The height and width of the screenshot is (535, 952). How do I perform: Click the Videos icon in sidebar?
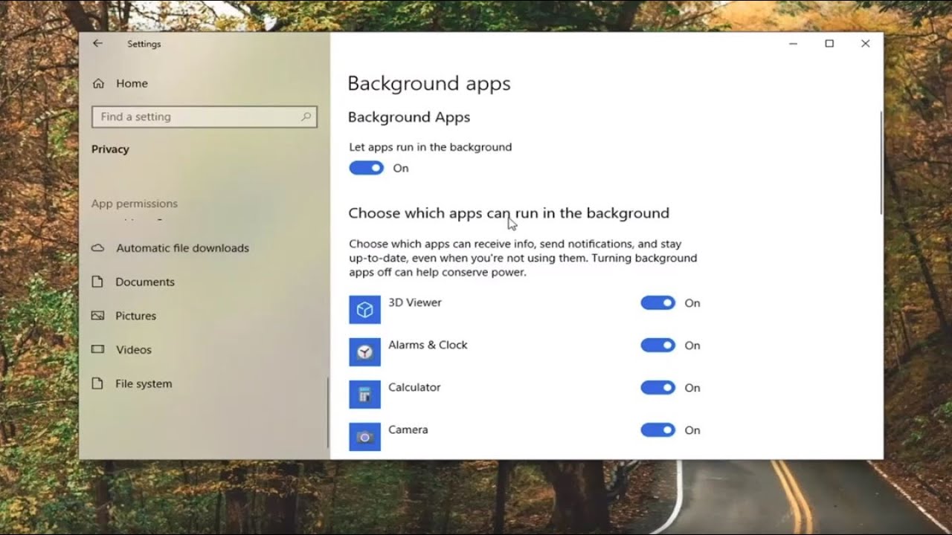pyautogui.click(x=97, y=349)
